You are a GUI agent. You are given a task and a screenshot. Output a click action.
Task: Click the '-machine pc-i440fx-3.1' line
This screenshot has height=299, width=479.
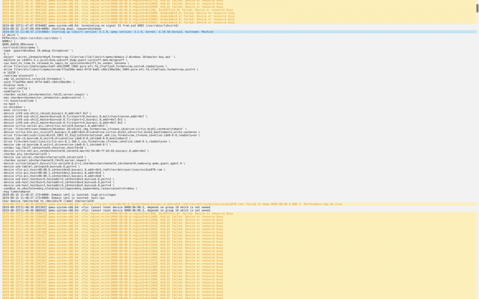click(65, 60)
